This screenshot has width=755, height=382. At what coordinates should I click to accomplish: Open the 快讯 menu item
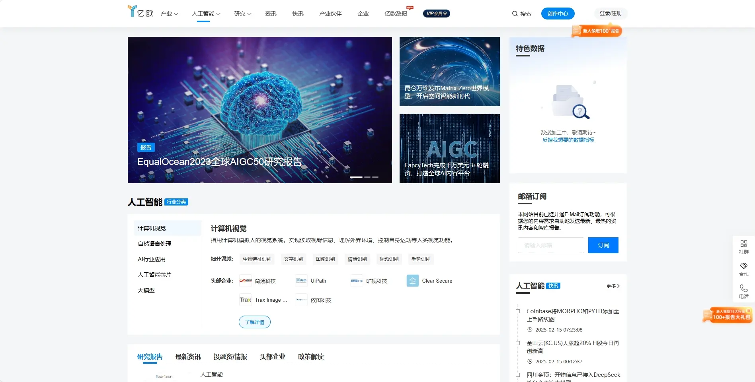click(298, 14)
